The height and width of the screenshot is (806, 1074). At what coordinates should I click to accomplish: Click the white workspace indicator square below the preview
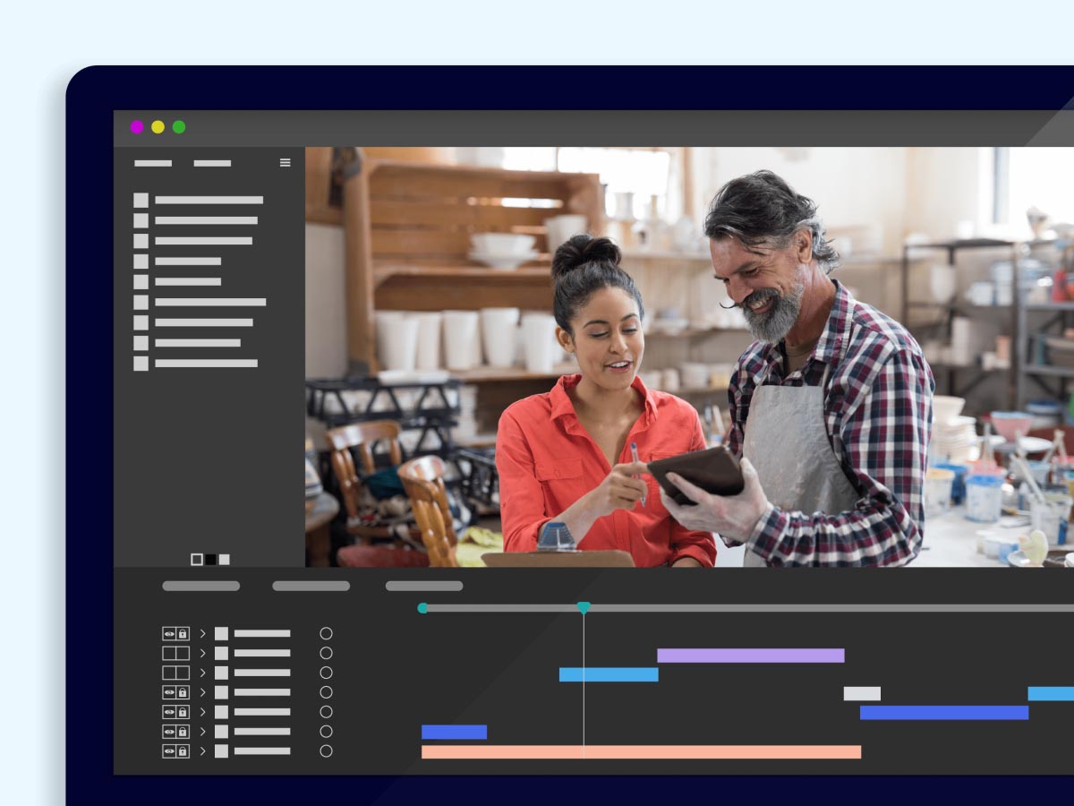[x=224, y=559]
